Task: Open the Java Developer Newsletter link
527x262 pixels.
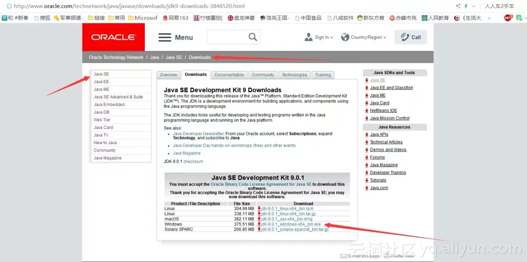Action: [x=198, y=134]
